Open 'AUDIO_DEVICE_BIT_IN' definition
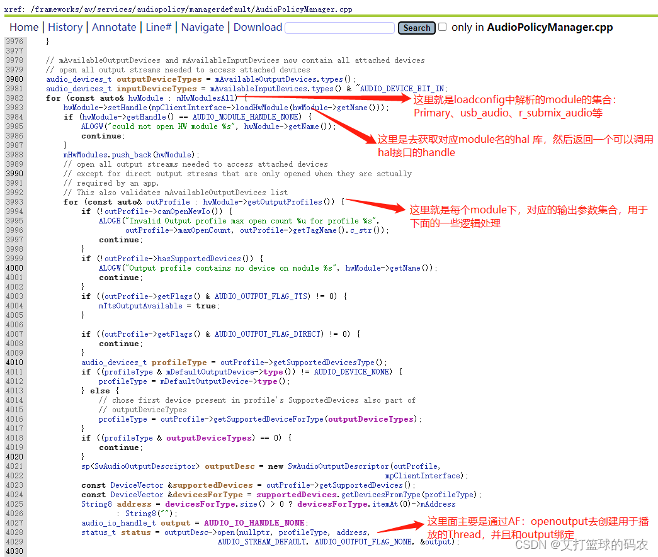Image resolution: width=658 pixels, height=557 pixels. click(x=402, y=89)
